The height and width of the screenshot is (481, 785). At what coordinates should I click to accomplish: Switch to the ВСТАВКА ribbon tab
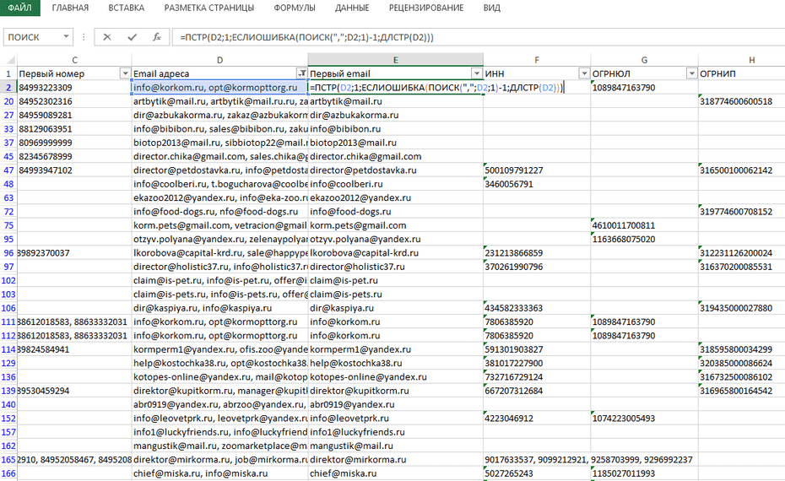click(x=126, y=8)
